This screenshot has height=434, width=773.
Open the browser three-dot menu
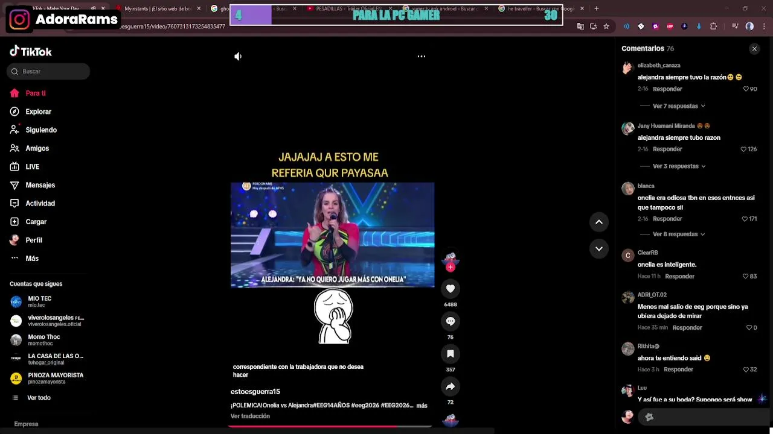[x=763, y=27]
